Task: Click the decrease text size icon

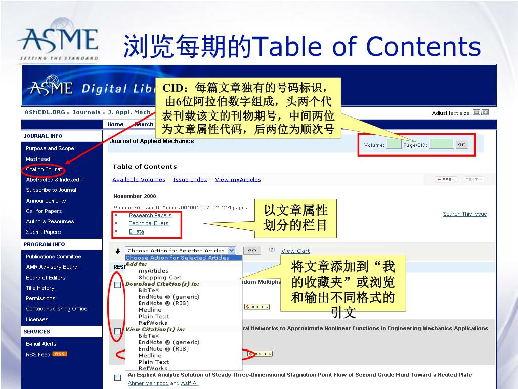Action: [476, 112]
